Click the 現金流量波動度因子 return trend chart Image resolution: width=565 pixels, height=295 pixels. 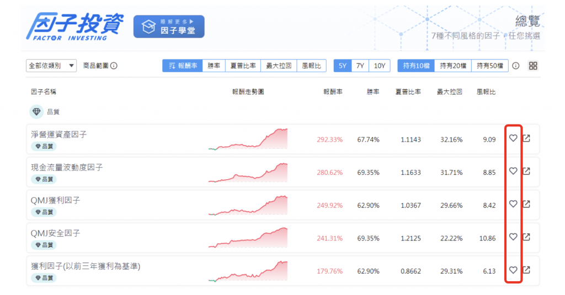tap(248, 172)
